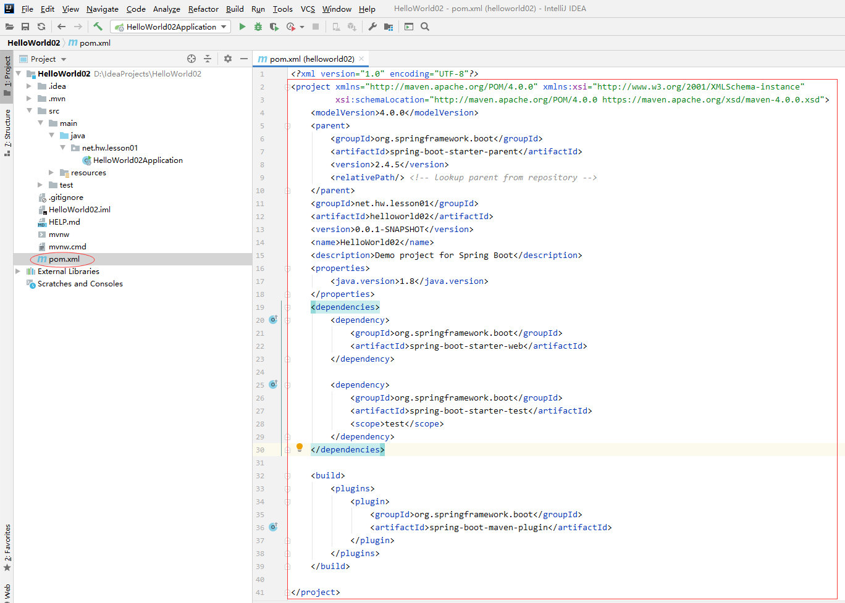The width and height of the screenshot is (845, 603).
Task: Toggle the 7: Structure side tool tab
Action: tap(7, 132)
